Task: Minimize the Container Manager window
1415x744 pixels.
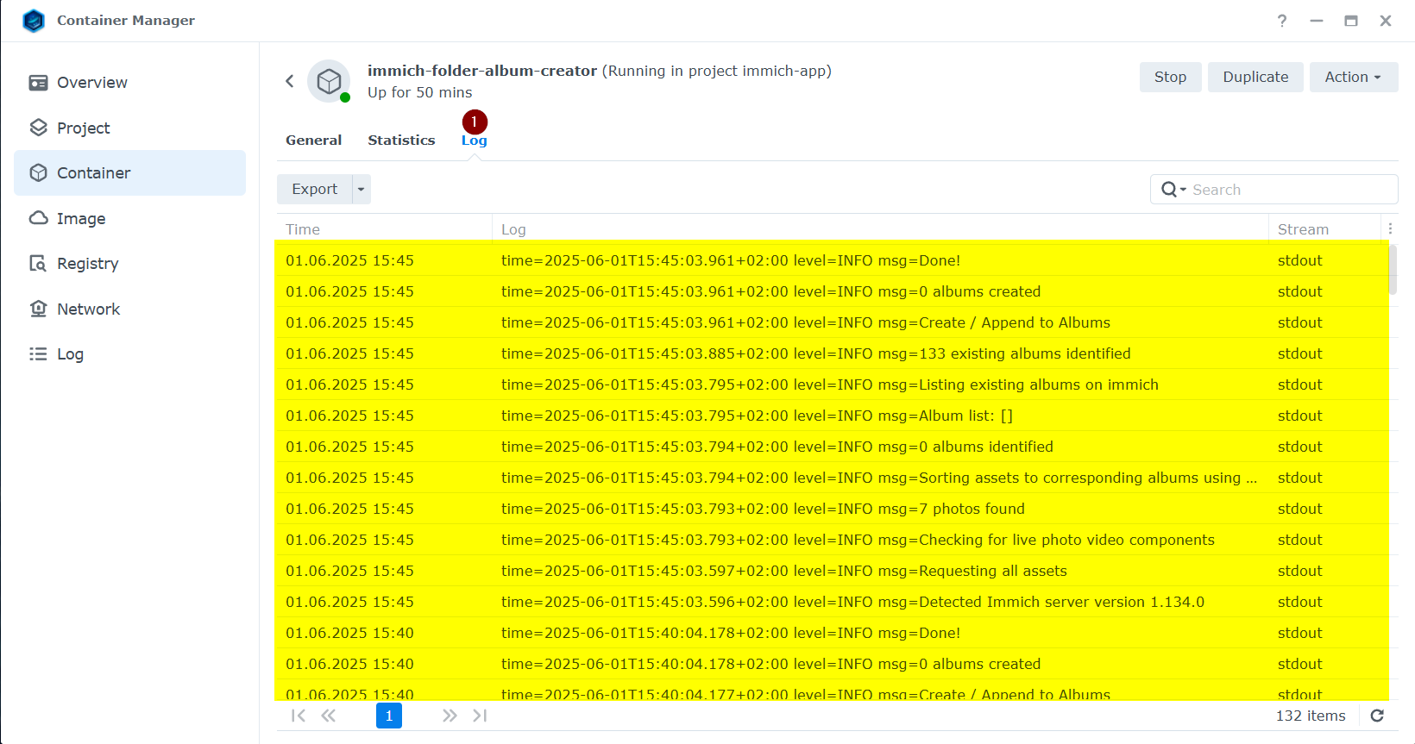Action: coord(1317,21)
